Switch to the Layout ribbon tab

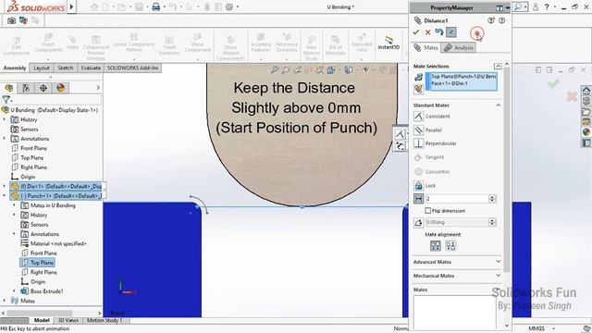[x=42, y=68]
